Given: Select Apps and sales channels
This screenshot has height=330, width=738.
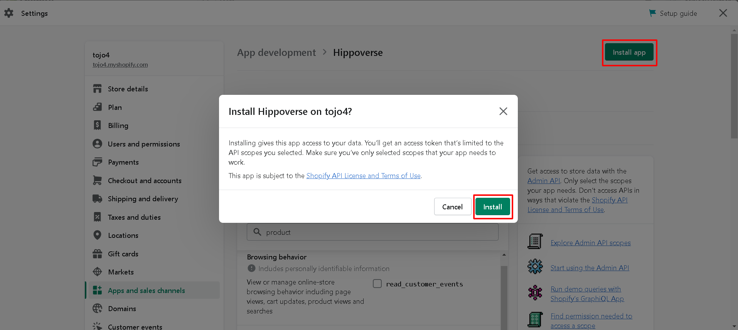Looking at the screenshot, I should [x=154, y=290].
